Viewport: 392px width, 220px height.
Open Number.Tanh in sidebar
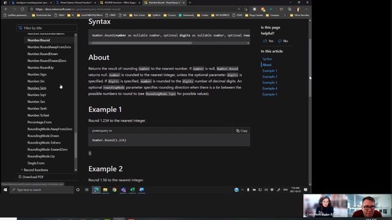37,108
